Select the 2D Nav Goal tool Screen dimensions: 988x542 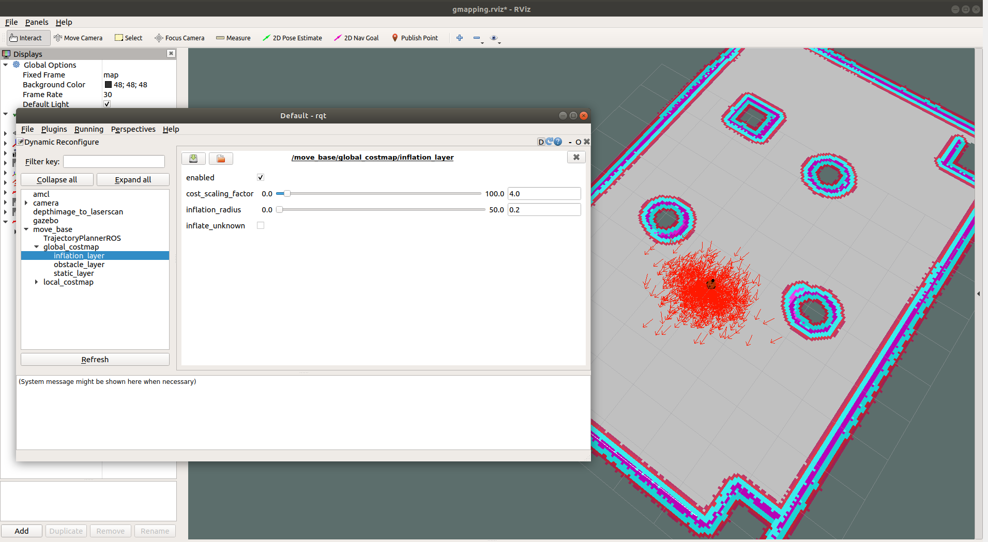356,38
